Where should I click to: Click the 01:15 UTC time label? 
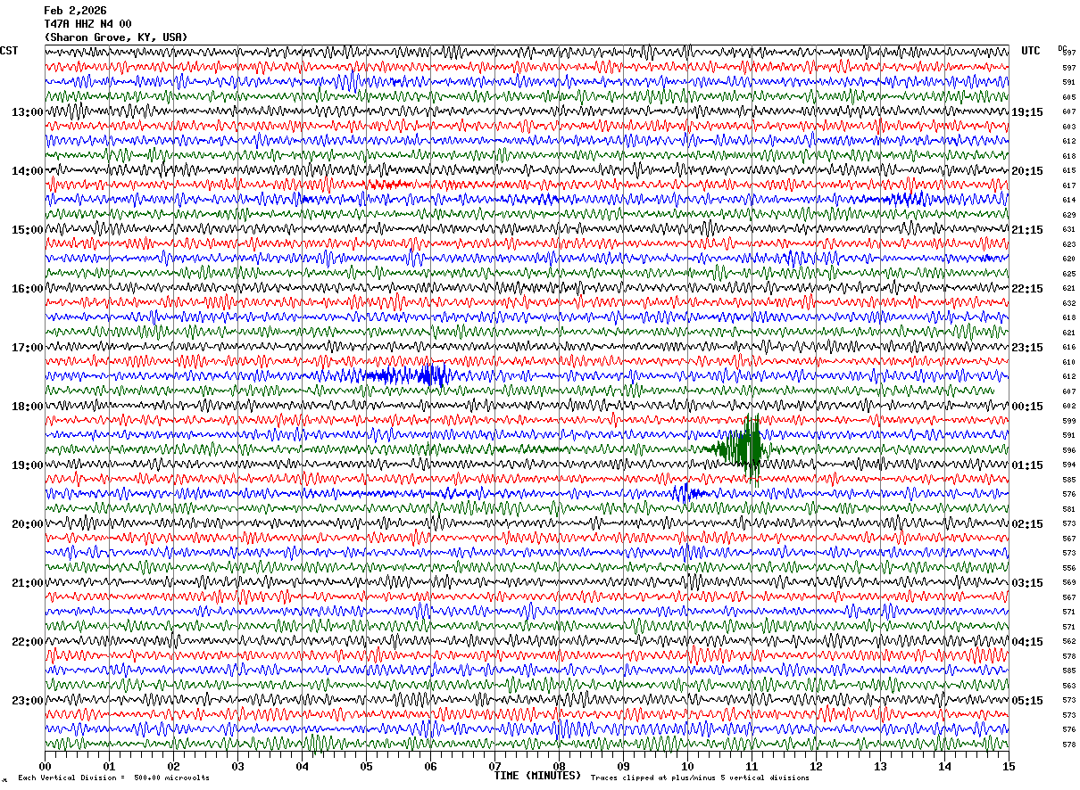click(x=1027, y=465)
